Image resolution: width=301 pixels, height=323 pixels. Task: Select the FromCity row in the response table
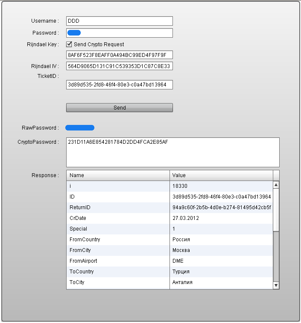(x=170, y=251)
